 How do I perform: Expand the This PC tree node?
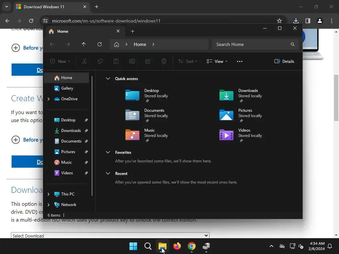click(48, 194)
